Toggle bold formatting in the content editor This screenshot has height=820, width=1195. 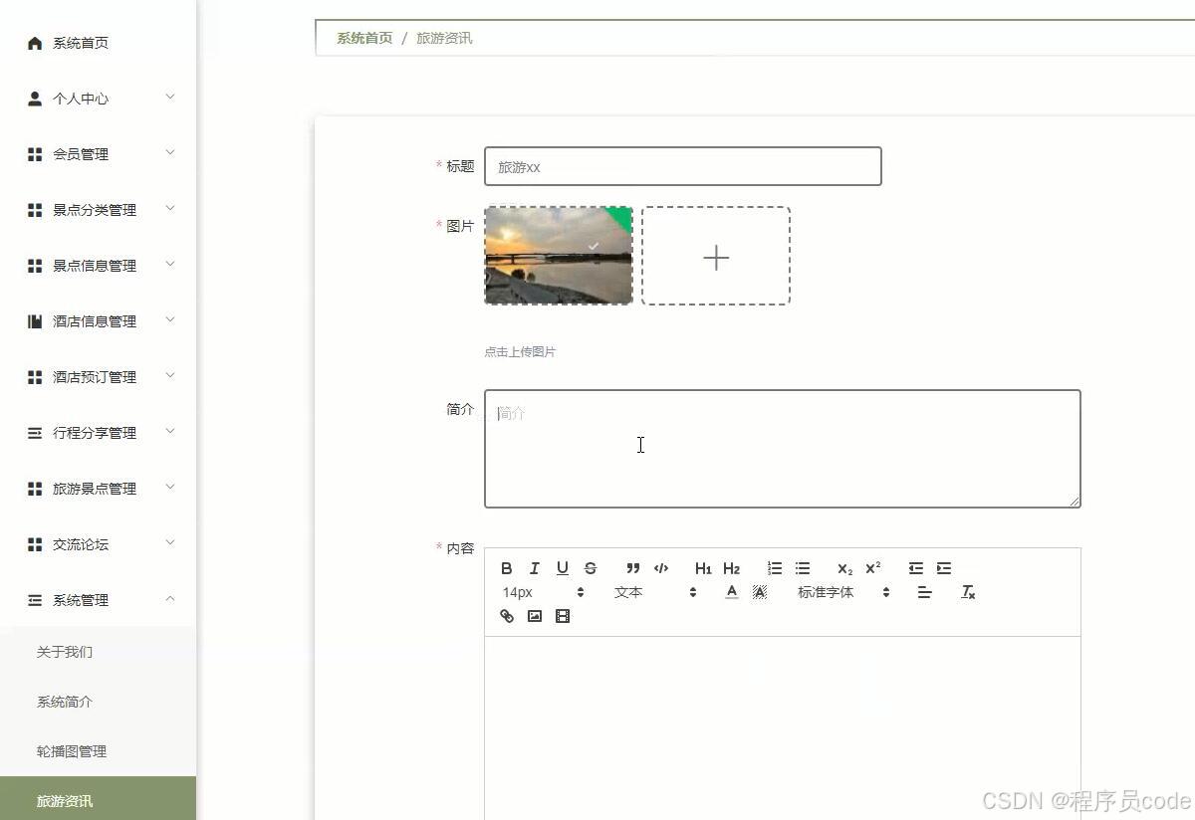tap(507, 568)
